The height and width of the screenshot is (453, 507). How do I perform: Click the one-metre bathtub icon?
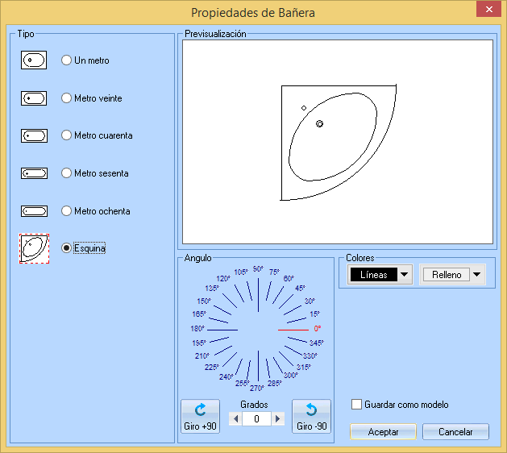click(x=33, y=60)
